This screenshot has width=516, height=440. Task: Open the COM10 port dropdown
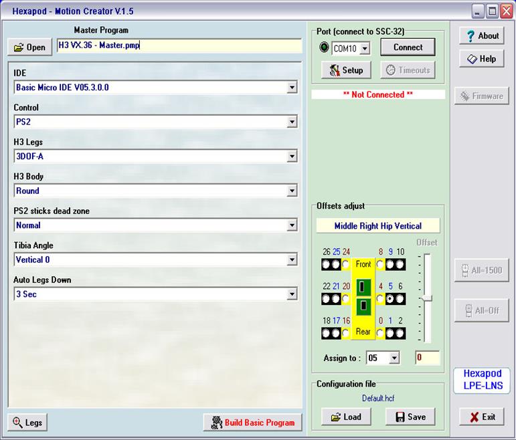coord(365,49)
